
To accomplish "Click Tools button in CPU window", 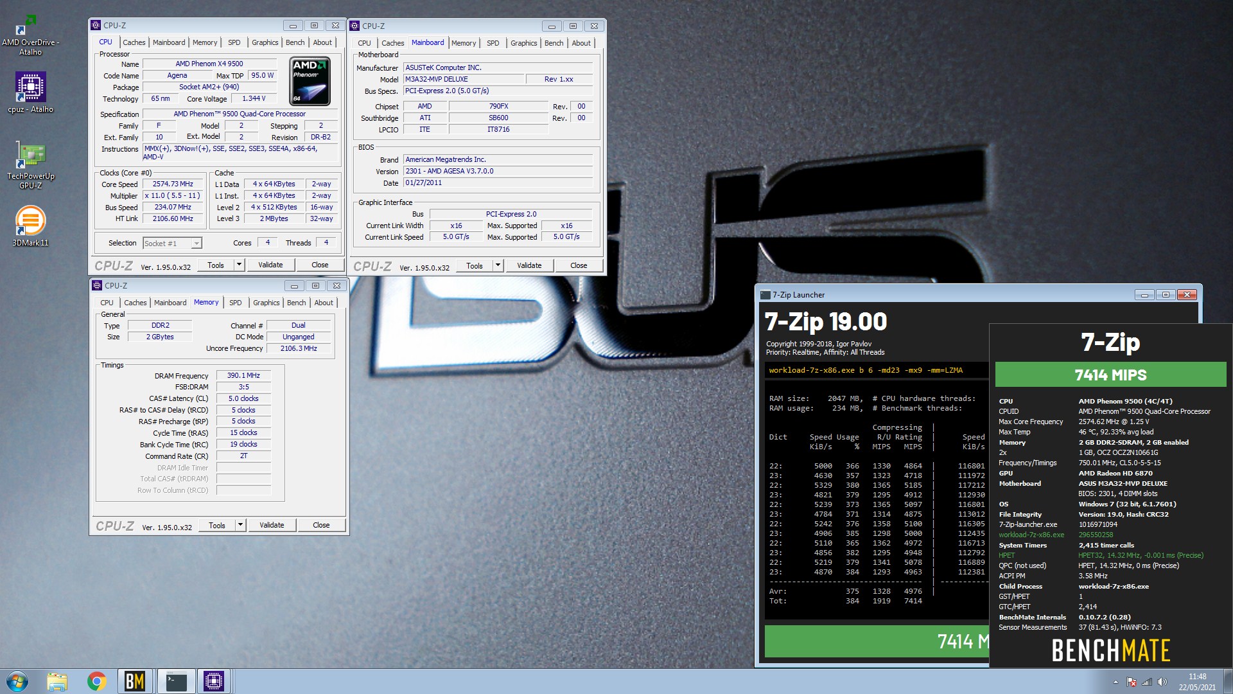I will pyautogui.click(x=216, y=265).
